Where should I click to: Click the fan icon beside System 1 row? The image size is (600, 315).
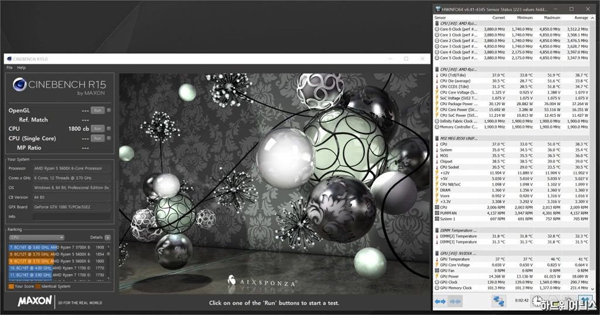click(x=437, y=219)
